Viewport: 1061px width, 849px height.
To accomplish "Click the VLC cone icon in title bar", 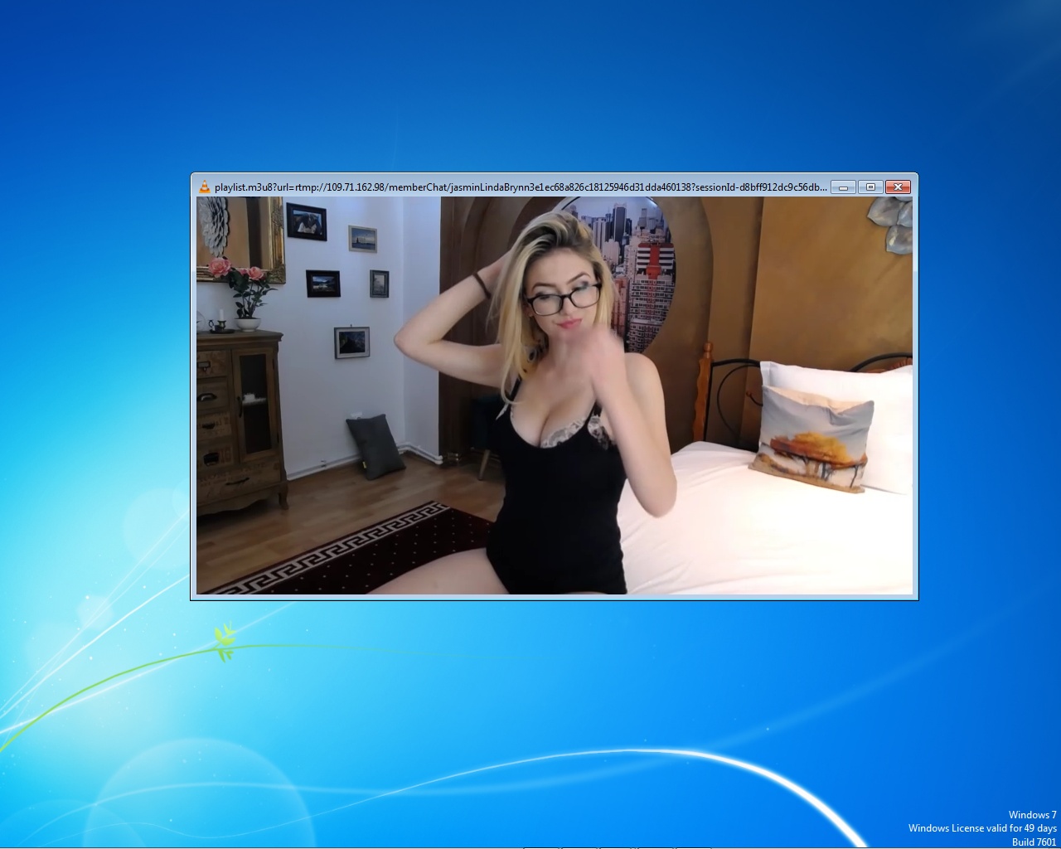I will tap(205, 187).
